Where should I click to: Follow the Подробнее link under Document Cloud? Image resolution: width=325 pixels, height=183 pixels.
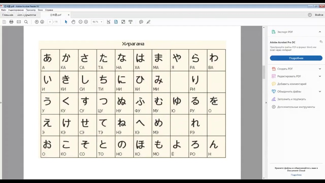[296, 175]
